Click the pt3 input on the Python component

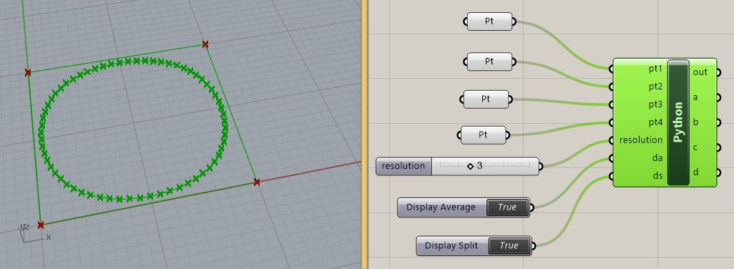(655, 104)
